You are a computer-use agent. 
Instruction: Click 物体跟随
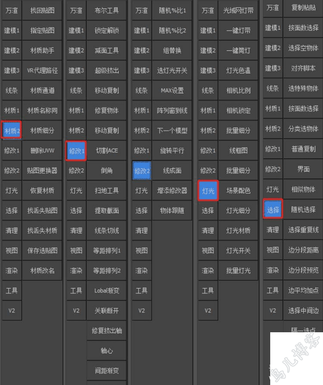tap(172, 211)
